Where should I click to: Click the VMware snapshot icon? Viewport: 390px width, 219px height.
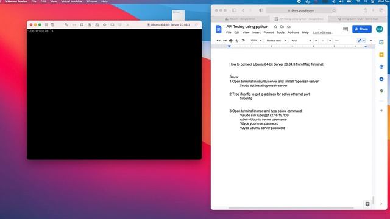click(52, 24)
